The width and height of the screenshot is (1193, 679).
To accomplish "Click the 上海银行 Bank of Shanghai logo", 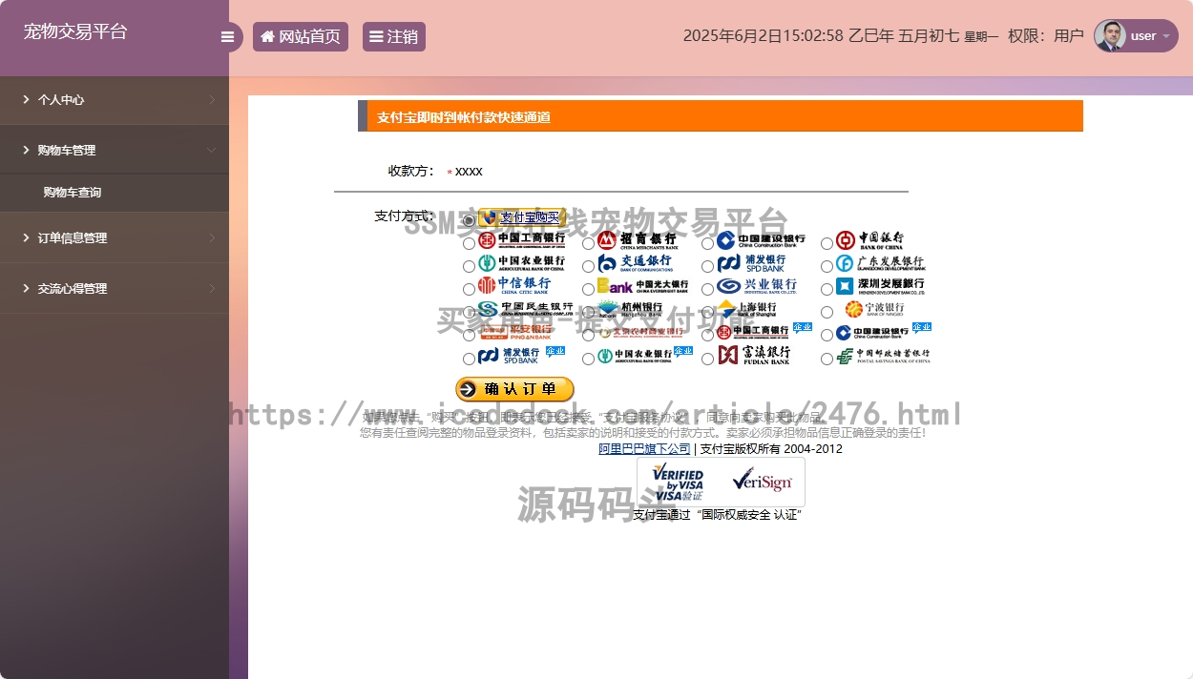I will (x=747, y=309).
